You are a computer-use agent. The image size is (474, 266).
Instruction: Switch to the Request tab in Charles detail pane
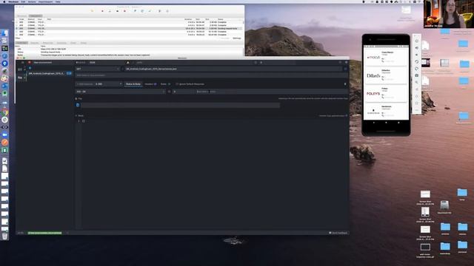point(35,43)
